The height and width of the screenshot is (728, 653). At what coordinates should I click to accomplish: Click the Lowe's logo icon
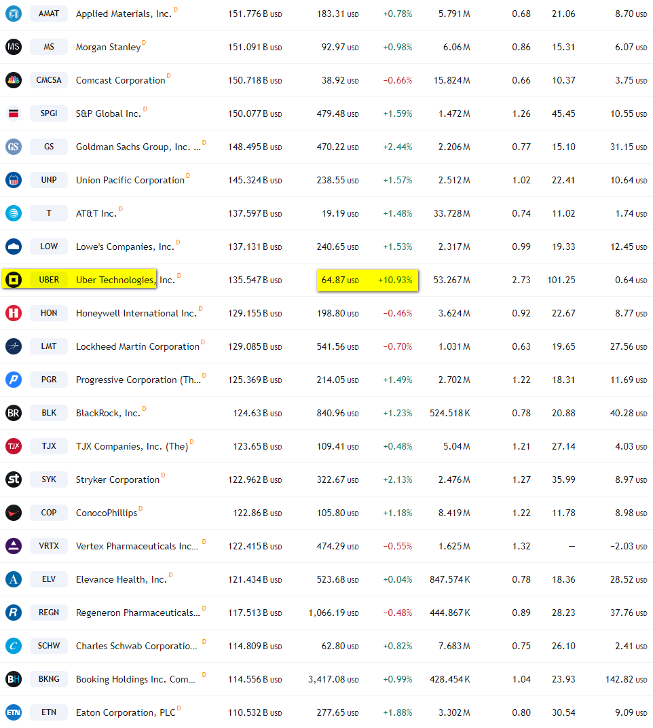[14, 247]
